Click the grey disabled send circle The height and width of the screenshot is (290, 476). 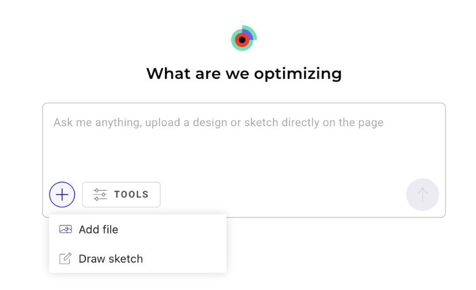(x=422, y=194)
